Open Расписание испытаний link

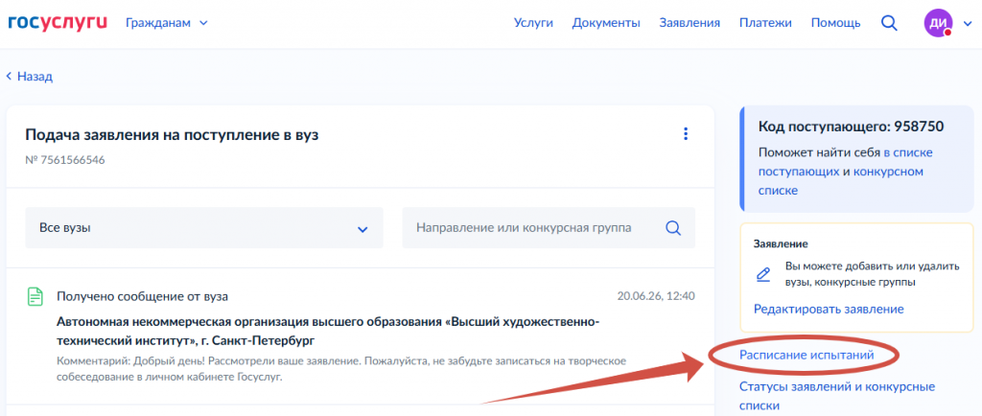806,355
